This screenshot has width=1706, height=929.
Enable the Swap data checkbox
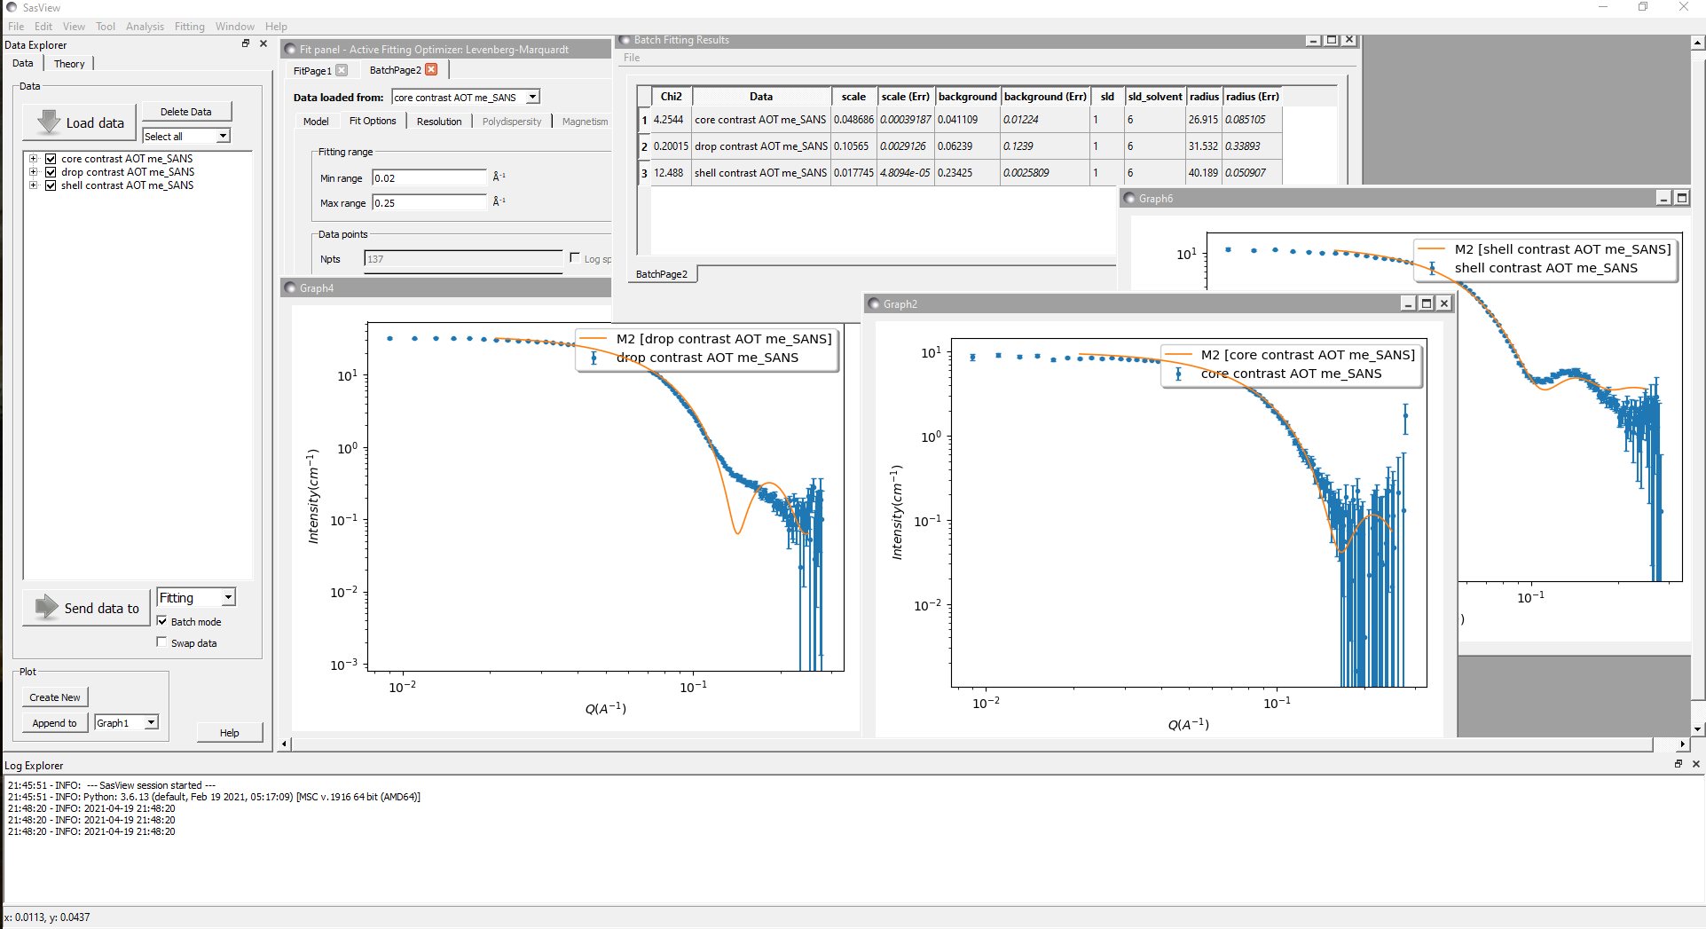[x=161, y=642]
